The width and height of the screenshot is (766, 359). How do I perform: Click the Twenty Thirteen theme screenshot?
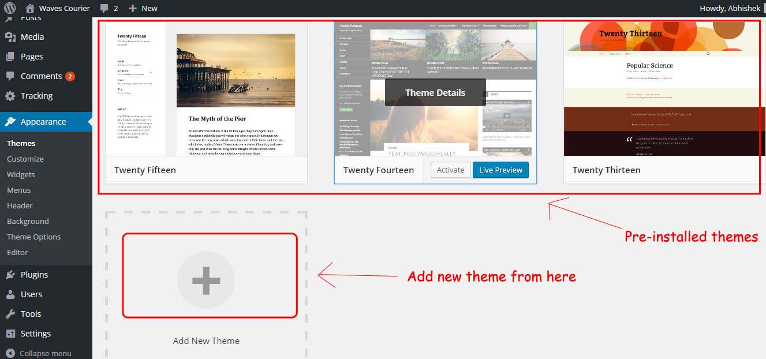664,89
